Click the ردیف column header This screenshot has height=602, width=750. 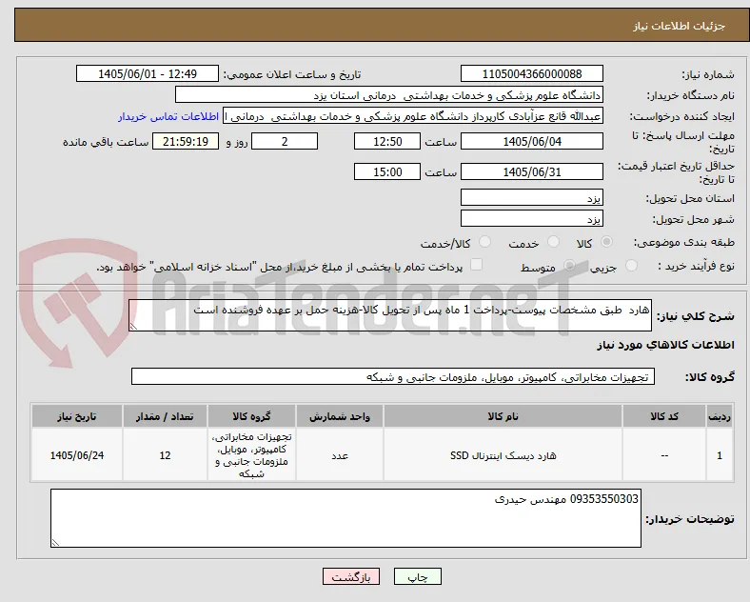pos(720,416)
